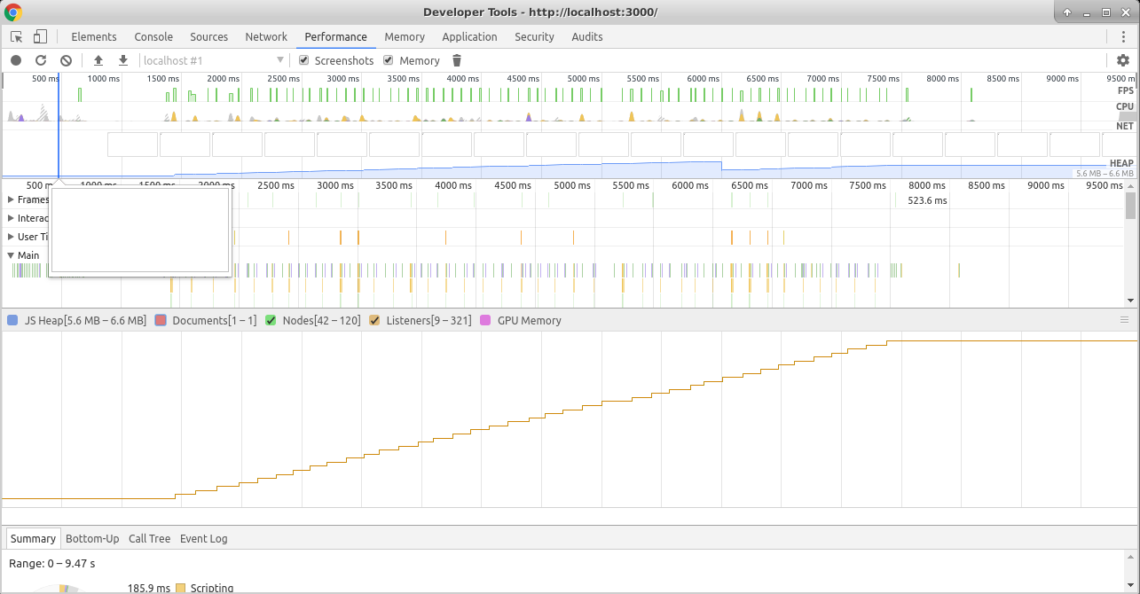Open the counters pane hamburger menu icon
The width and height of the screenshot is (1140, 594).
(x=1125, y=320)
